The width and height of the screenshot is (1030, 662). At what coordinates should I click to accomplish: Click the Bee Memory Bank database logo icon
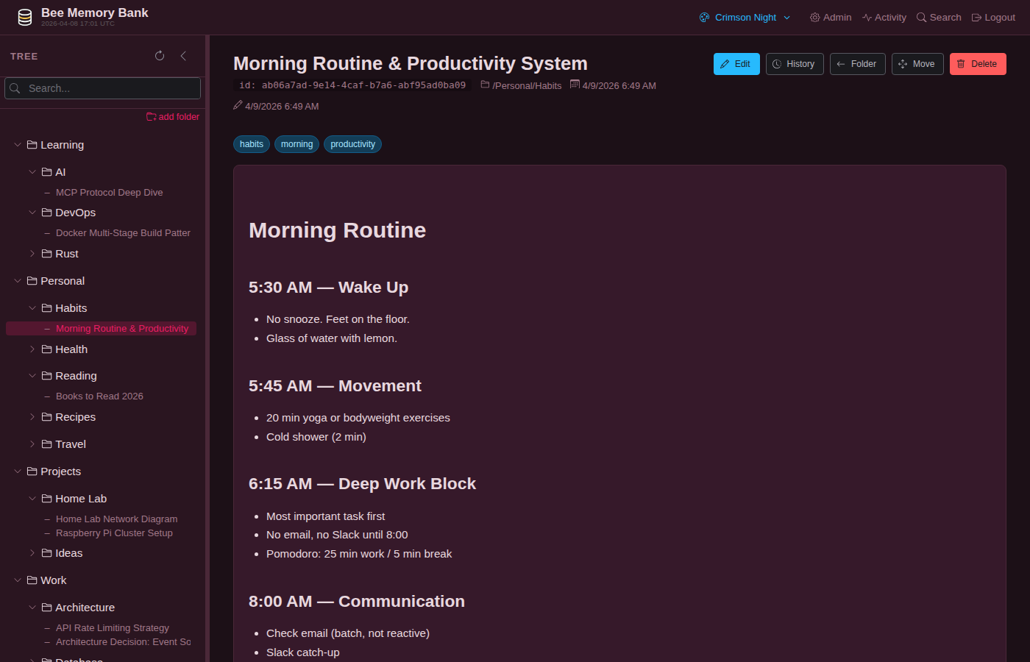[x=25, y=18]
